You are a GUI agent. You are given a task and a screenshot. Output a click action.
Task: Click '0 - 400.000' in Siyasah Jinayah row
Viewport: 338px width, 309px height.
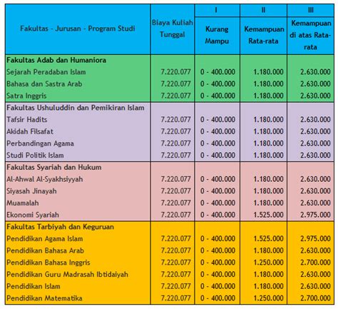(217, 191)
